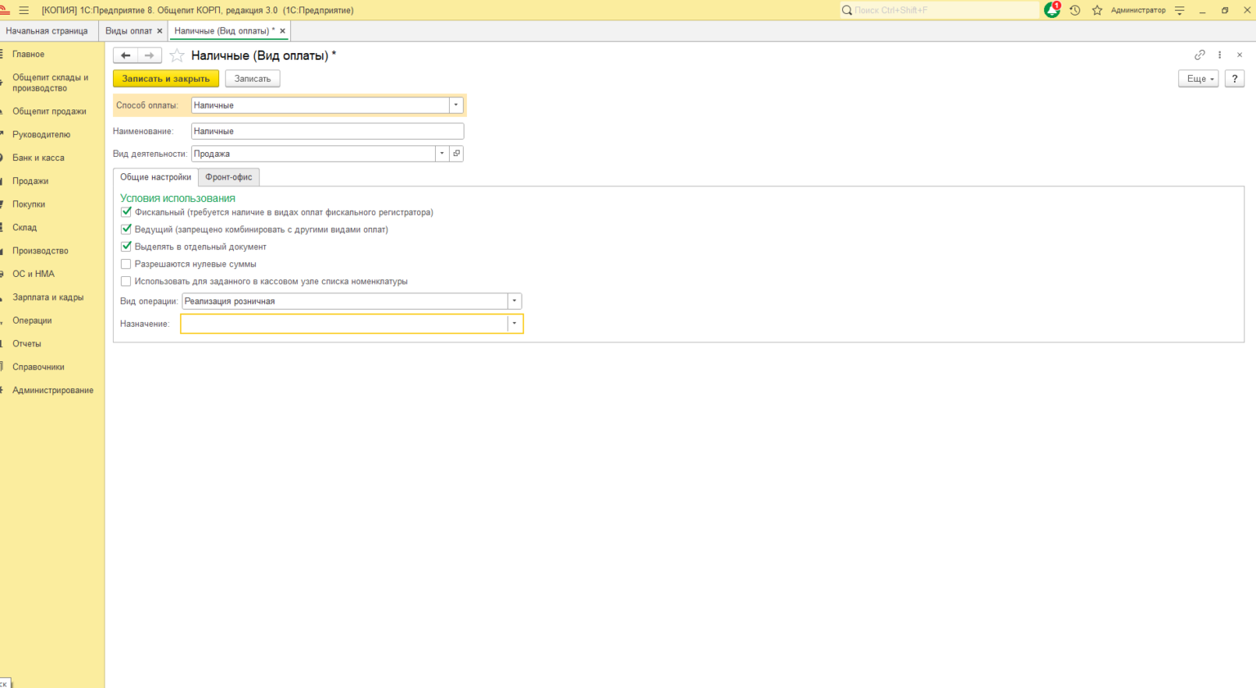The image size is (1256, 688).
Task: Open Отчеты section
Action: pyautogui.click(x=27, y=344)
